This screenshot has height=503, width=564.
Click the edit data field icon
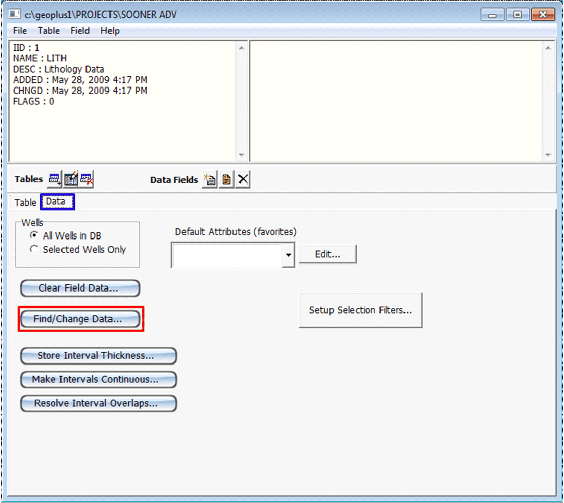[226, 180]
